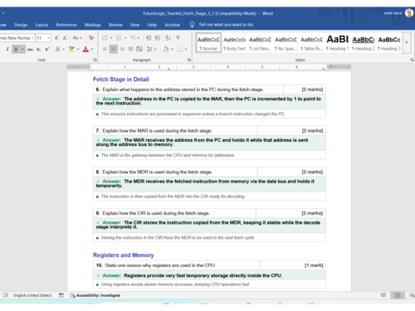415x311 pixels.
Task: Apply the red font color swatch
Action: coord(85,49)
